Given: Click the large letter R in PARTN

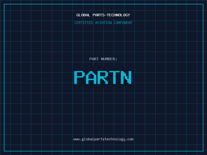Looking at the screenshot, I should 103,77.
